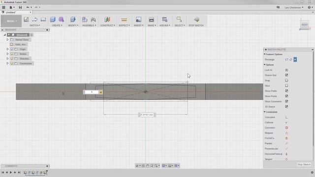Save the design with disk icon
Screen dimensions: 315x177
click(20, 7)
